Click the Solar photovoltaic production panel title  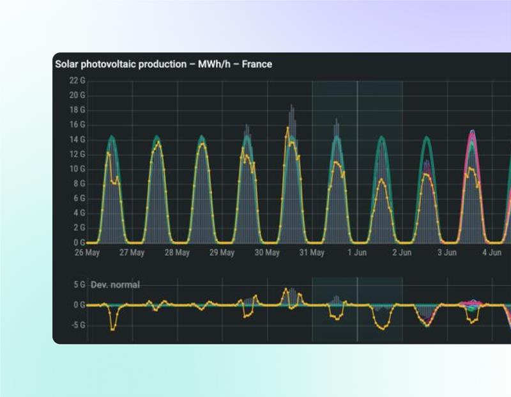pos(164,65)
